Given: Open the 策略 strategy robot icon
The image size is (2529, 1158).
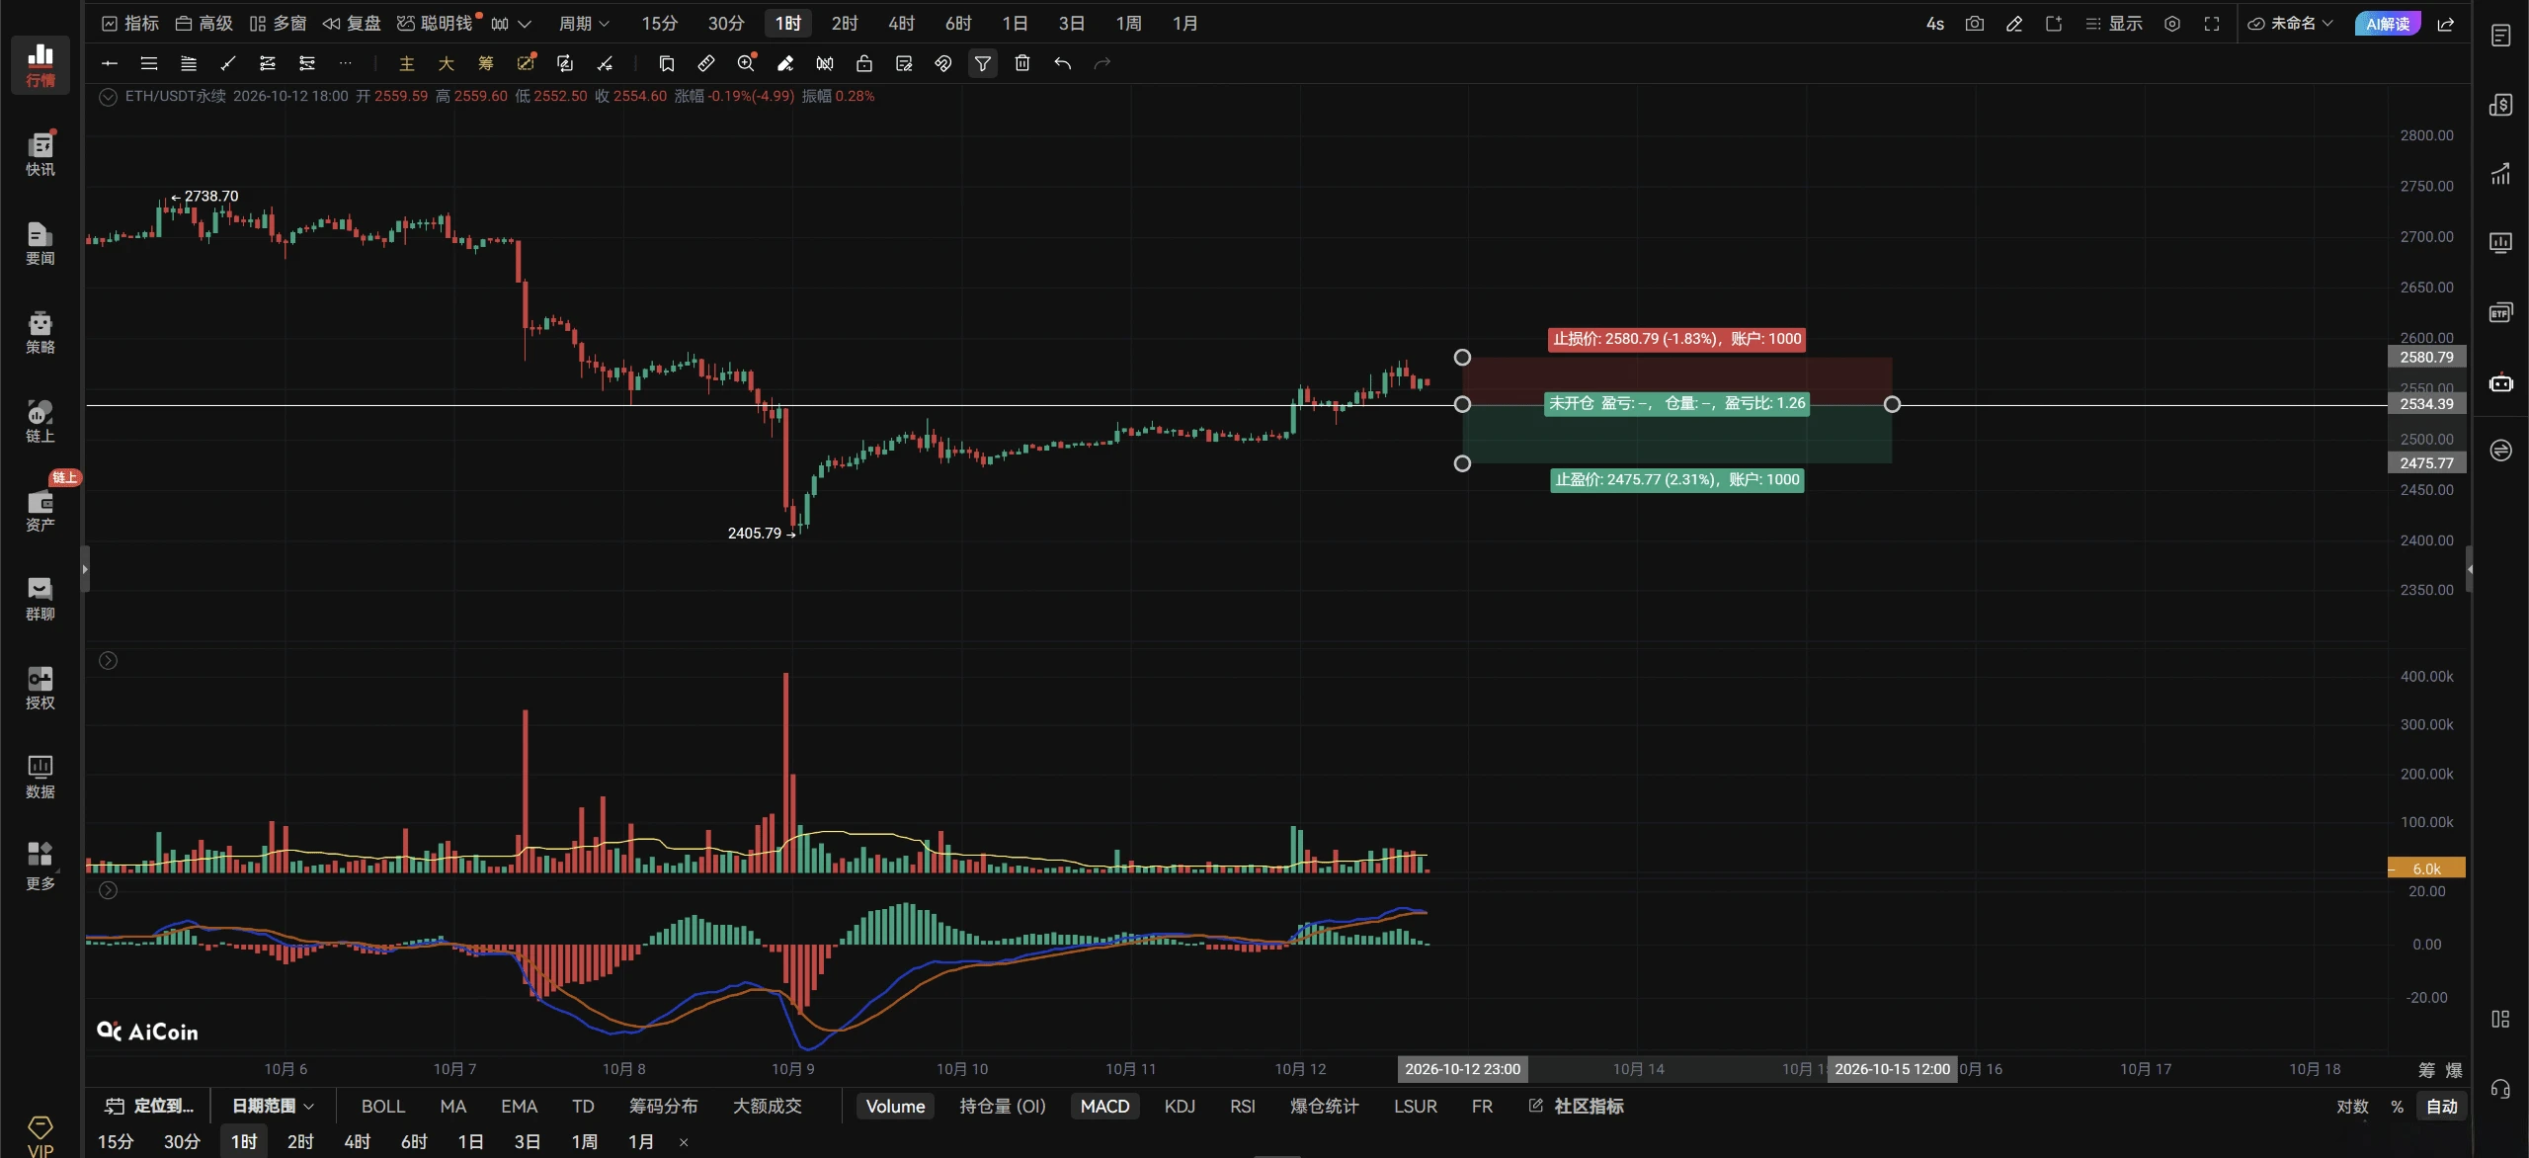Looking at the screenshot, I should (x=41, y=332).
